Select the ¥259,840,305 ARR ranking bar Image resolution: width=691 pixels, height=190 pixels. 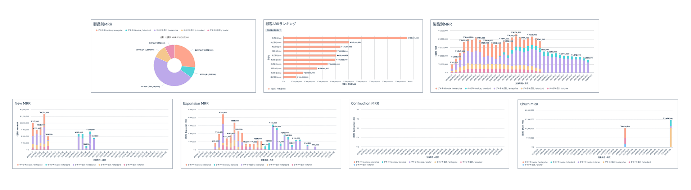pos(301,68)
